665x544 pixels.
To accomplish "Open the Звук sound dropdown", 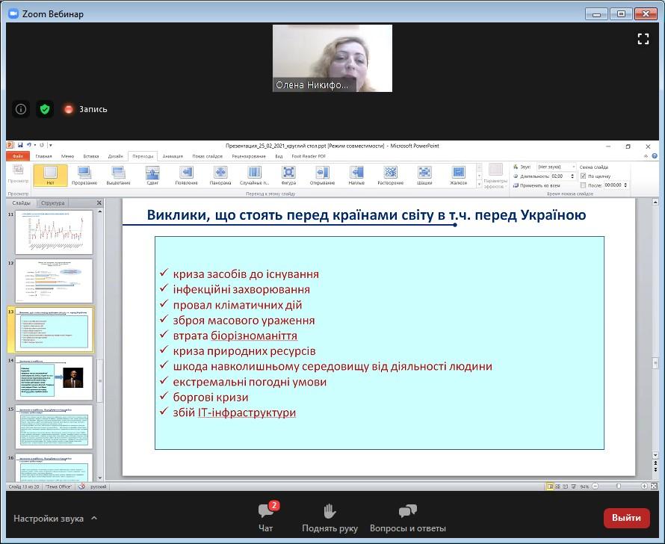I will 556,167.
